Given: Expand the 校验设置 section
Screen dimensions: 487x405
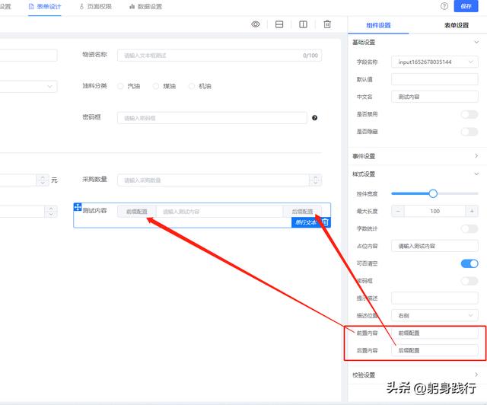Looking at the screenshot, I should pos(476,375).
